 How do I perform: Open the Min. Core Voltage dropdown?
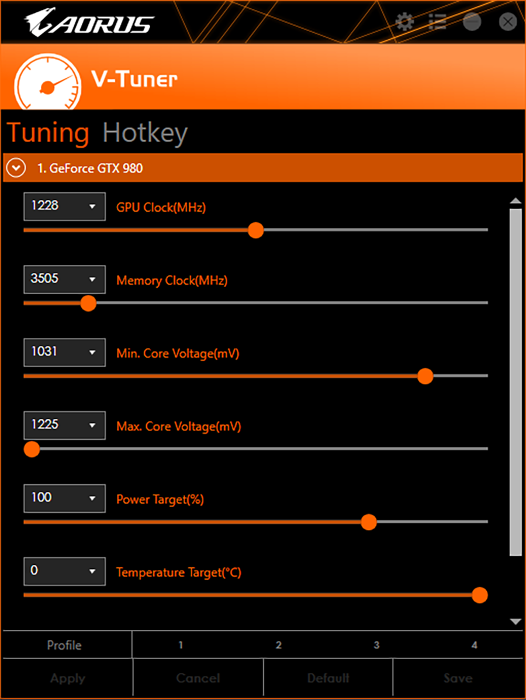tap(65, 352)
